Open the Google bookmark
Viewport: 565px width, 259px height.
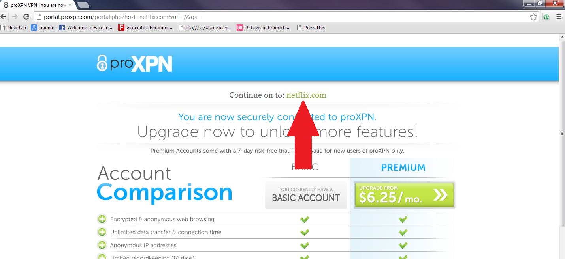(x=43, y=28)
